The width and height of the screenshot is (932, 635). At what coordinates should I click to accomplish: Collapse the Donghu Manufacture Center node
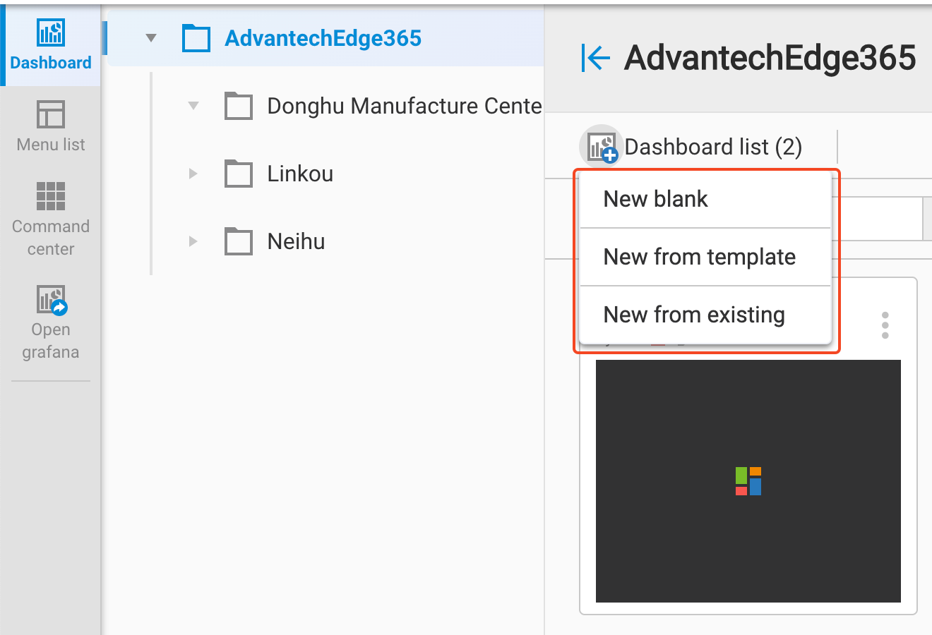[x=193, y=106]
